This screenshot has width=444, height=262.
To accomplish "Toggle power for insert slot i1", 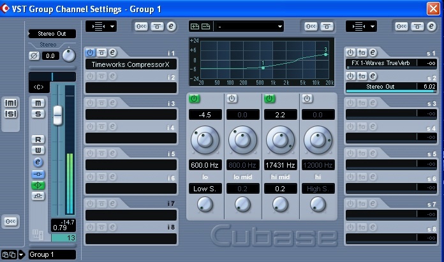I will 90,52.
